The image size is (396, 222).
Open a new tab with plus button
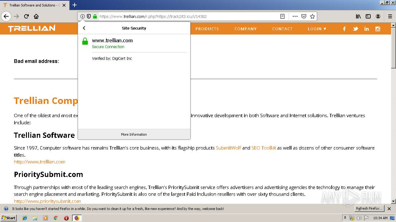tap(75, 5)
